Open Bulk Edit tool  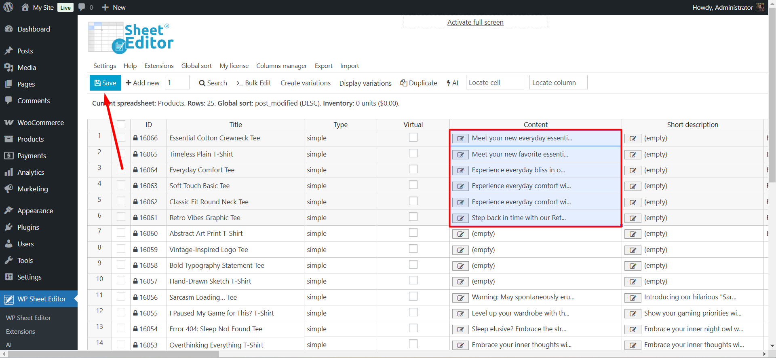(x=254, y=83)
